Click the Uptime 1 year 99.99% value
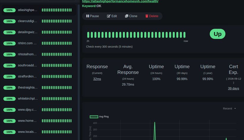This screenshot has height=140, width=244. pos(208,79)
